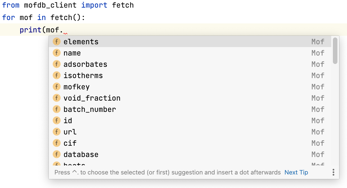347x188 pixels.
Task: Pick the cif completion entry
Action: [x=70, y=143]
